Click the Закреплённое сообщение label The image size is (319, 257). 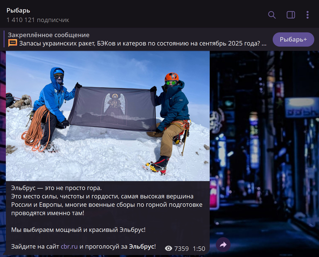pyautogui.click(x=48, y=35)
